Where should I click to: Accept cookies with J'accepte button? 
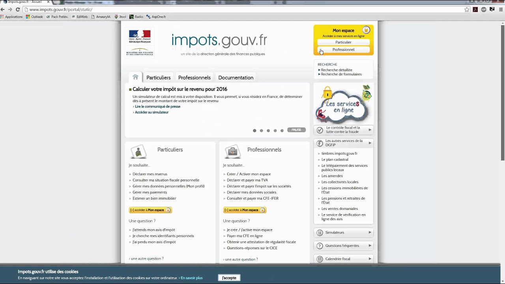pyautogui.click(x=229, y=278)
